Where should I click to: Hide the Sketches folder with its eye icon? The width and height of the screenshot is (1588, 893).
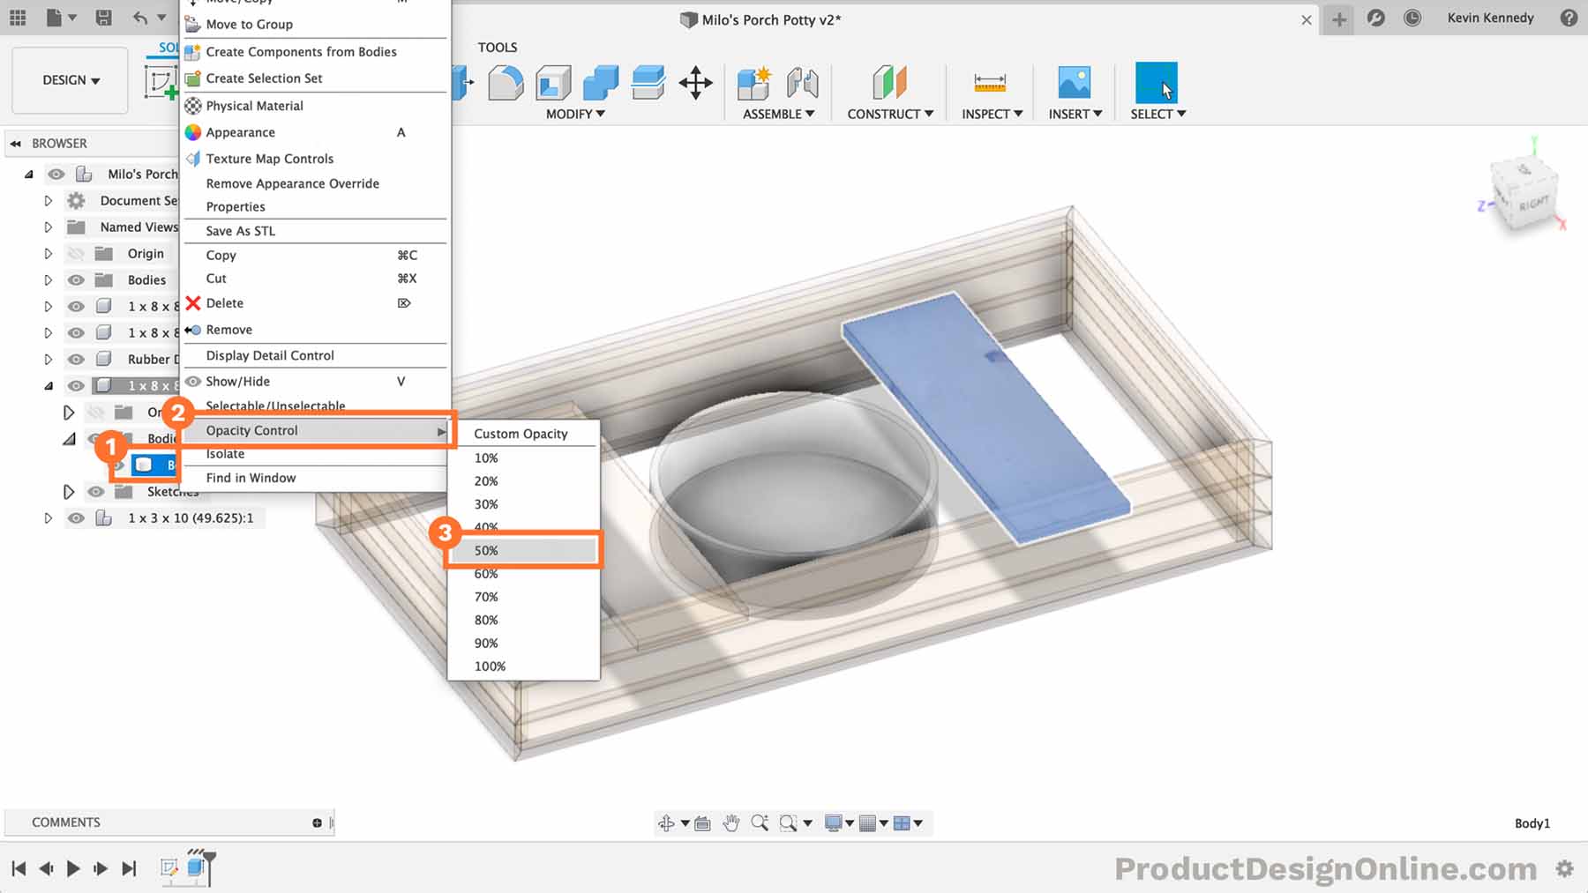click(x=95, y=491)
